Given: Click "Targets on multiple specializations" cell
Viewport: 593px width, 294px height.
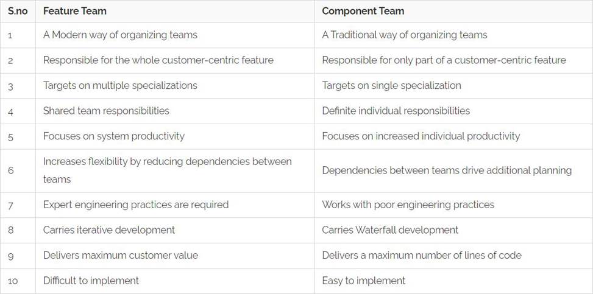Looking at the screenshot, I should [120, 85].
